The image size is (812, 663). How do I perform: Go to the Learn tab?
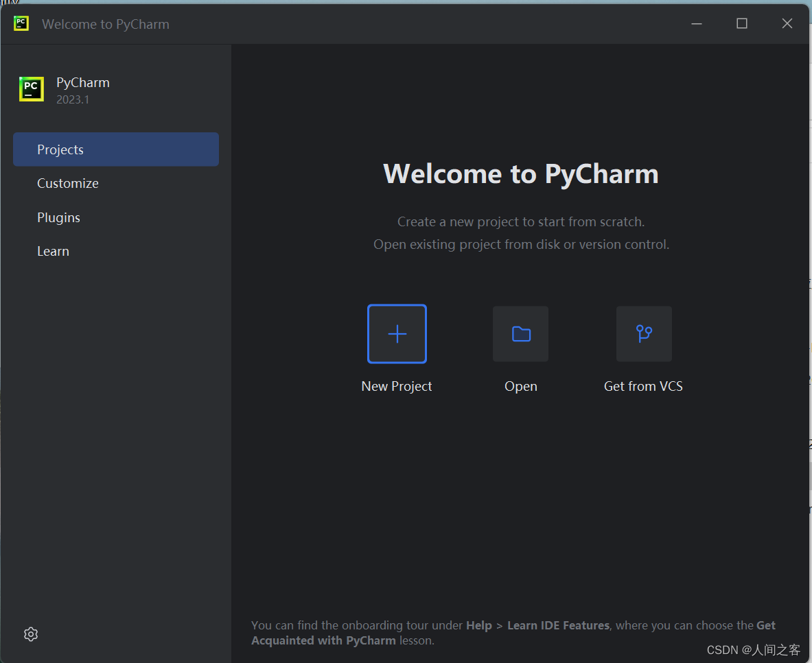click(x=116, y=252)
